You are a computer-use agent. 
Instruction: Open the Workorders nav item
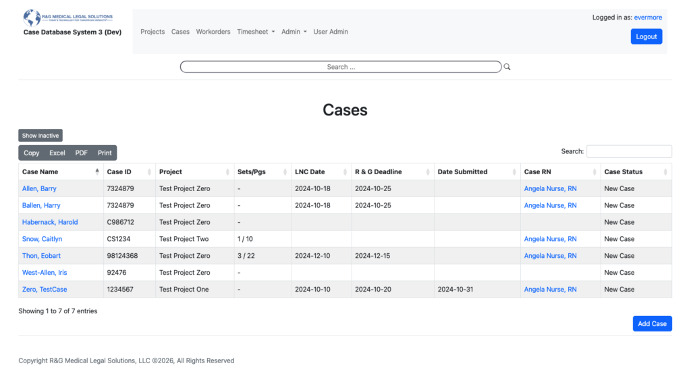(213, 32)
